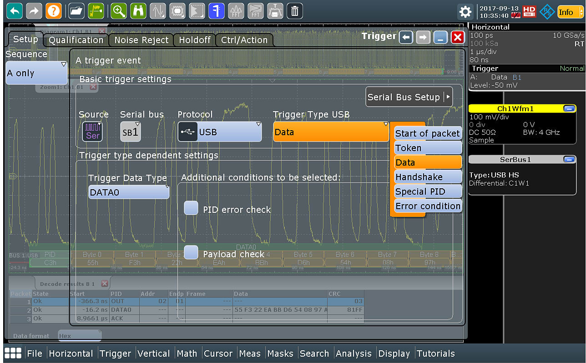This screenshot has width=586, height=363.
Task: Open the Vertical menu
Action: pos(154,353)
